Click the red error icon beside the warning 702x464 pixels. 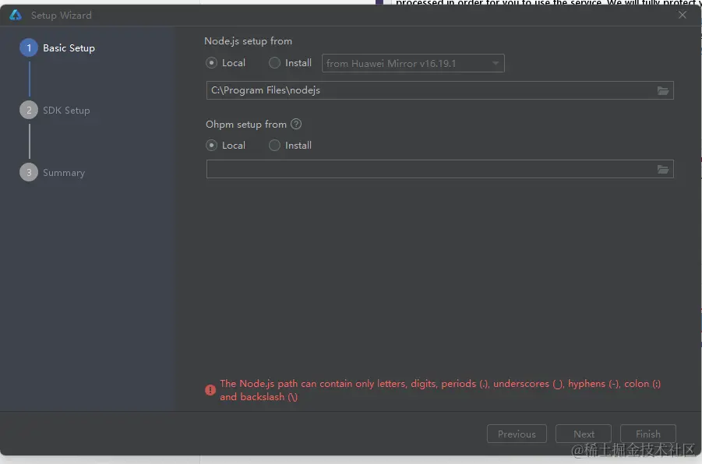tap(210, 390)
